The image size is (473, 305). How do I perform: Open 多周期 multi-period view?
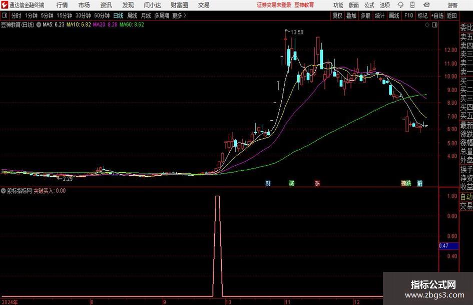click(161, 16)
